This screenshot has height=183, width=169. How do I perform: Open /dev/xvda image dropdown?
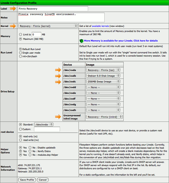coord(103,70)
